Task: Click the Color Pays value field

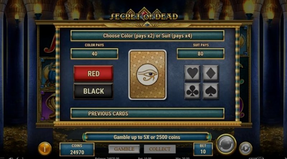Action: [94, 54]
